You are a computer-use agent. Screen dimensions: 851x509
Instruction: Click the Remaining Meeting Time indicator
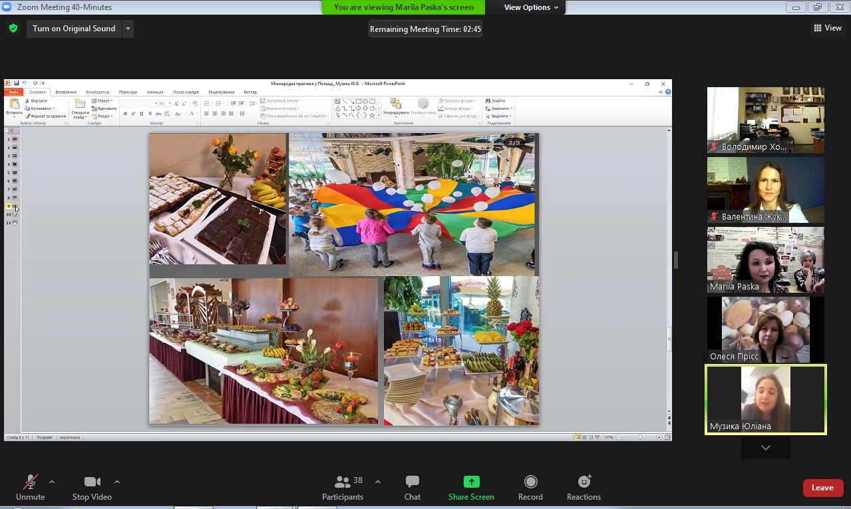pos(425,29)
